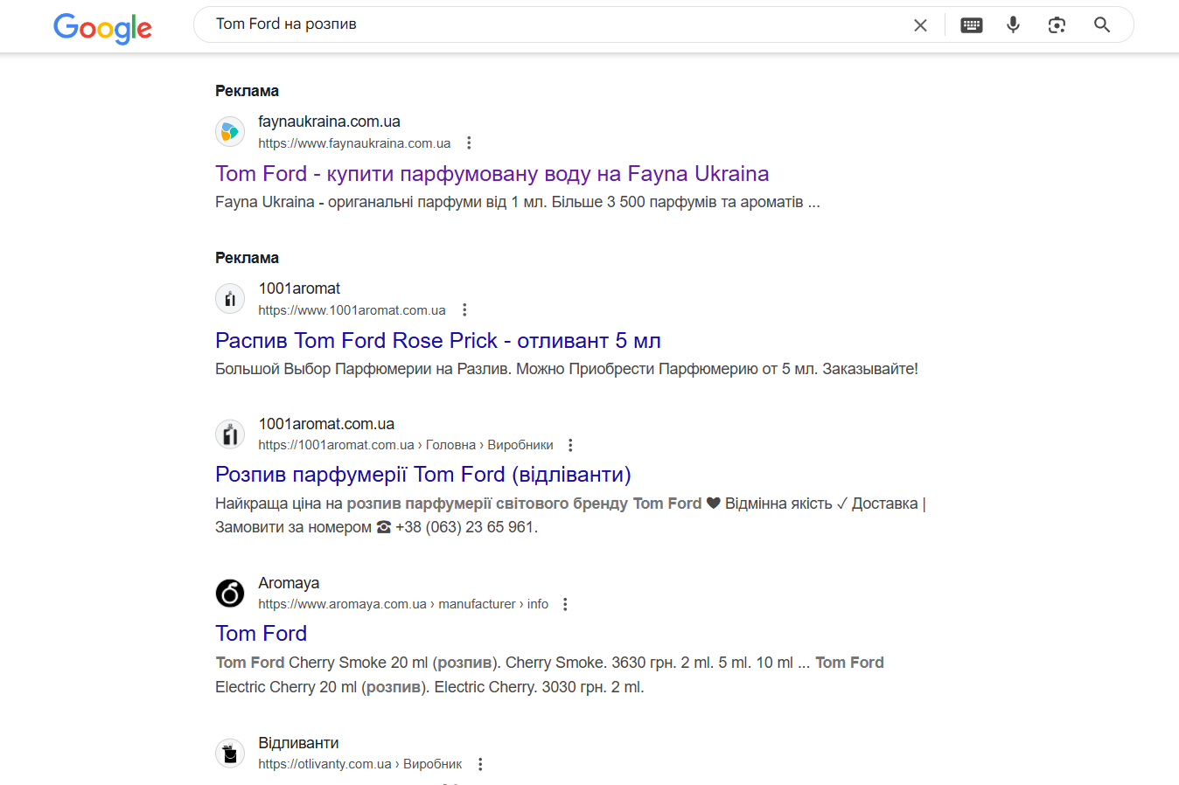Open search by image camera icon
1179x785 pixels.
tap(1057, 25)
